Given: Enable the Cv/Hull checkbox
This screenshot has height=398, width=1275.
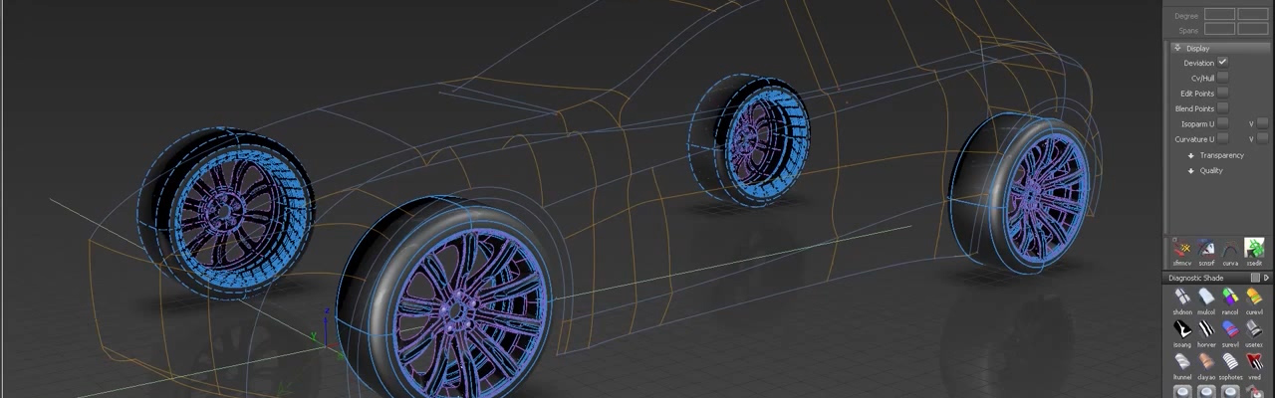Looking at the screenshot, I should [1222, 78].
